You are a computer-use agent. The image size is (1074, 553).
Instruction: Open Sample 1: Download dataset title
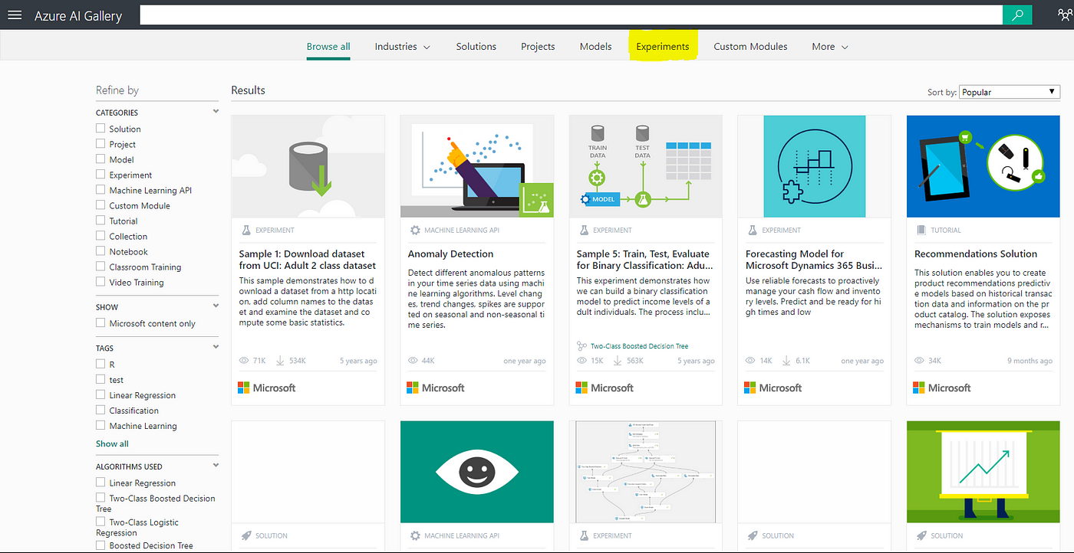[308, 260]
